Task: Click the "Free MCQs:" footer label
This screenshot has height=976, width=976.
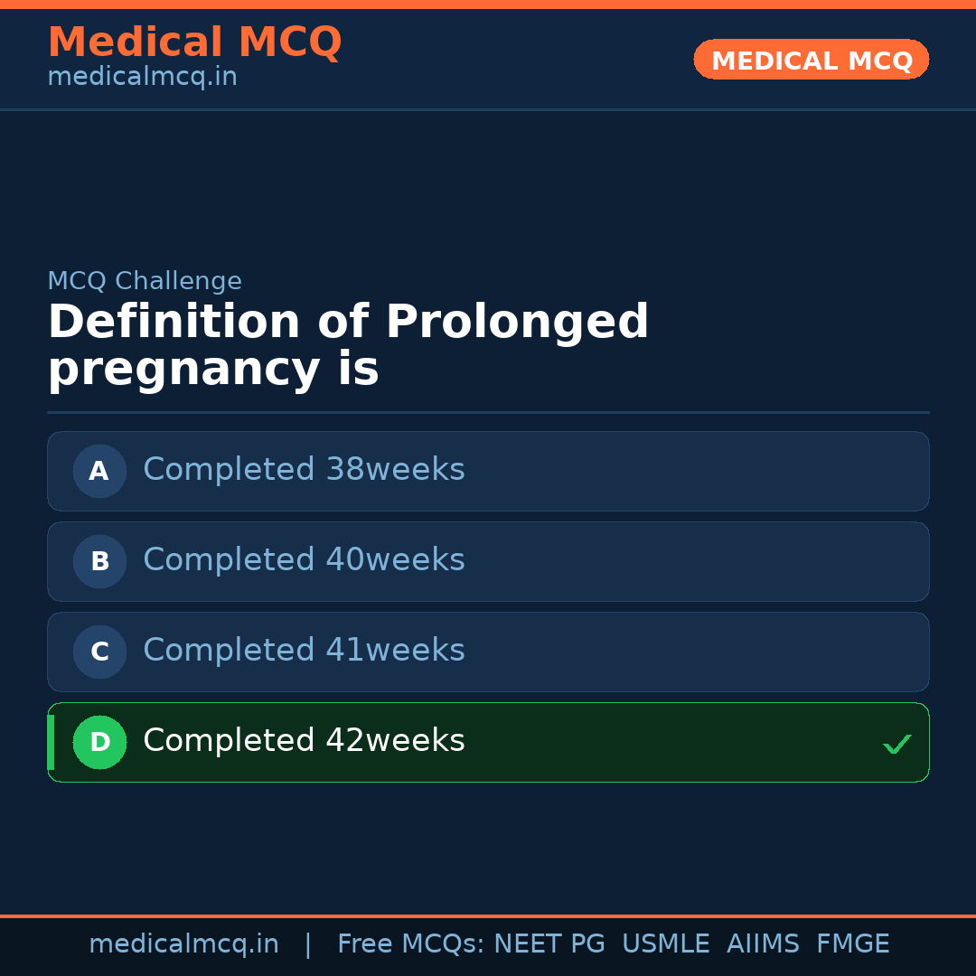Action: (x=410, y=944)
